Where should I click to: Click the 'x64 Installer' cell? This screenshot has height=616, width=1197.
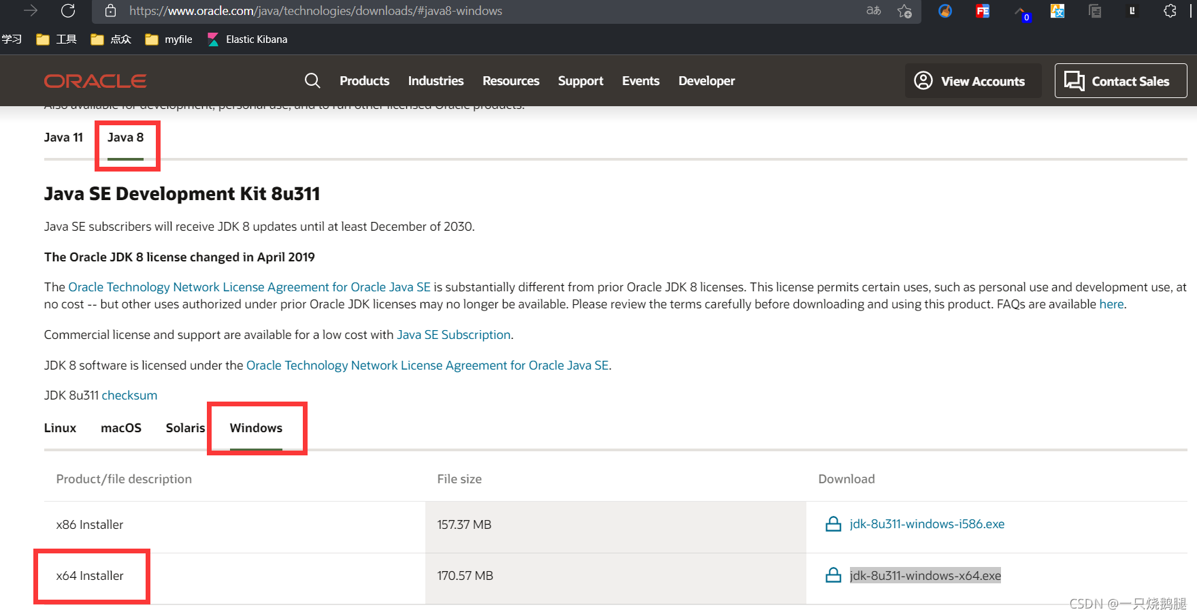coord(90,576)
